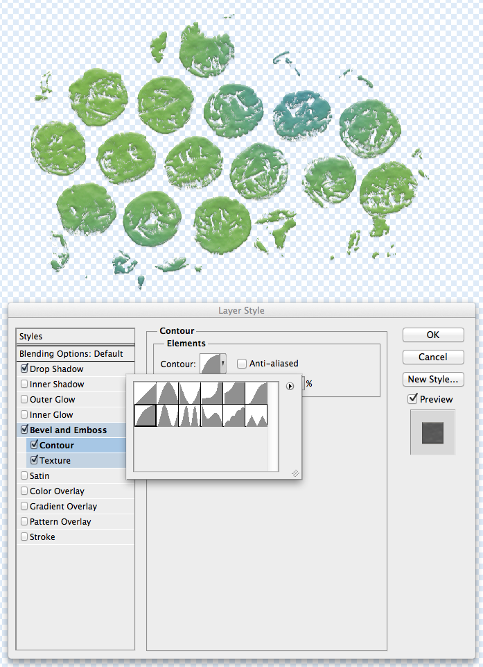Image resolution: width=483 pixels, height=667 pixels.
Task: Uncheck the Texture sub-effect checkbox
Action: pyautogui.click(x=35, y=460)
